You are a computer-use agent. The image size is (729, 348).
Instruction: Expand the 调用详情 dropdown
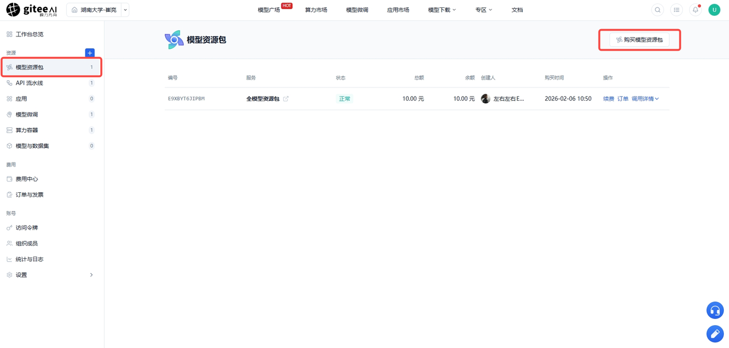(645, 99)
